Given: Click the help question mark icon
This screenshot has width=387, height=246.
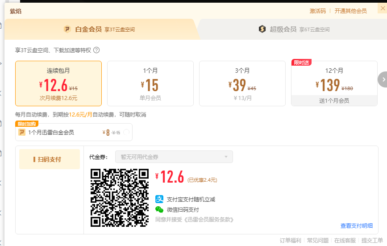Looking at the screenshot, I should pos(96,50).
